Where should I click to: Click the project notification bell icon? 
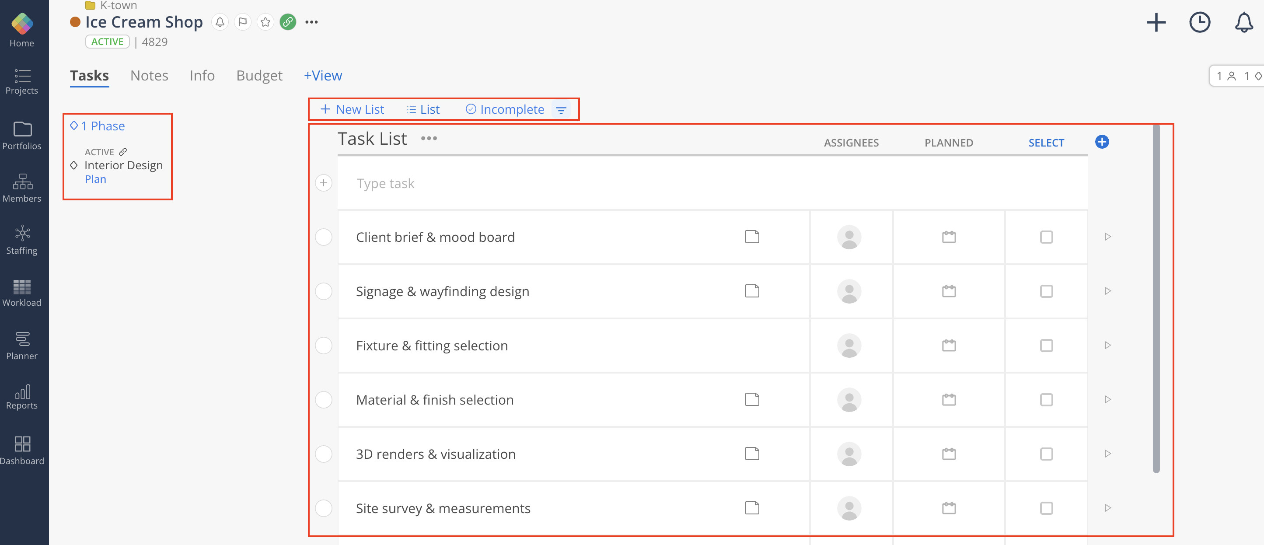(220, 22)
